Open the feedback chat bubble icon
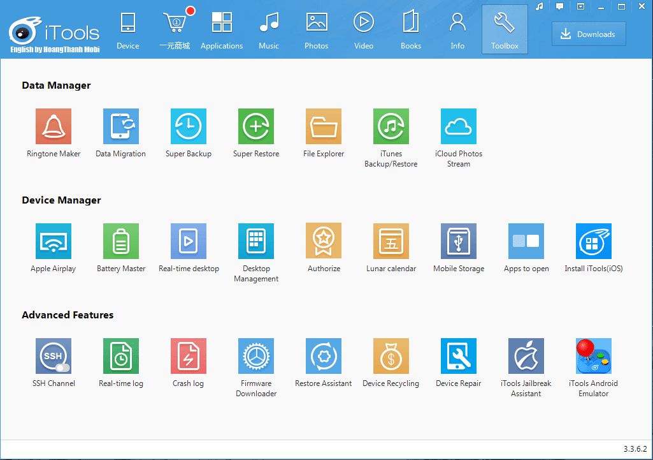Screen dimensions: 653x460 click(560, 6)
